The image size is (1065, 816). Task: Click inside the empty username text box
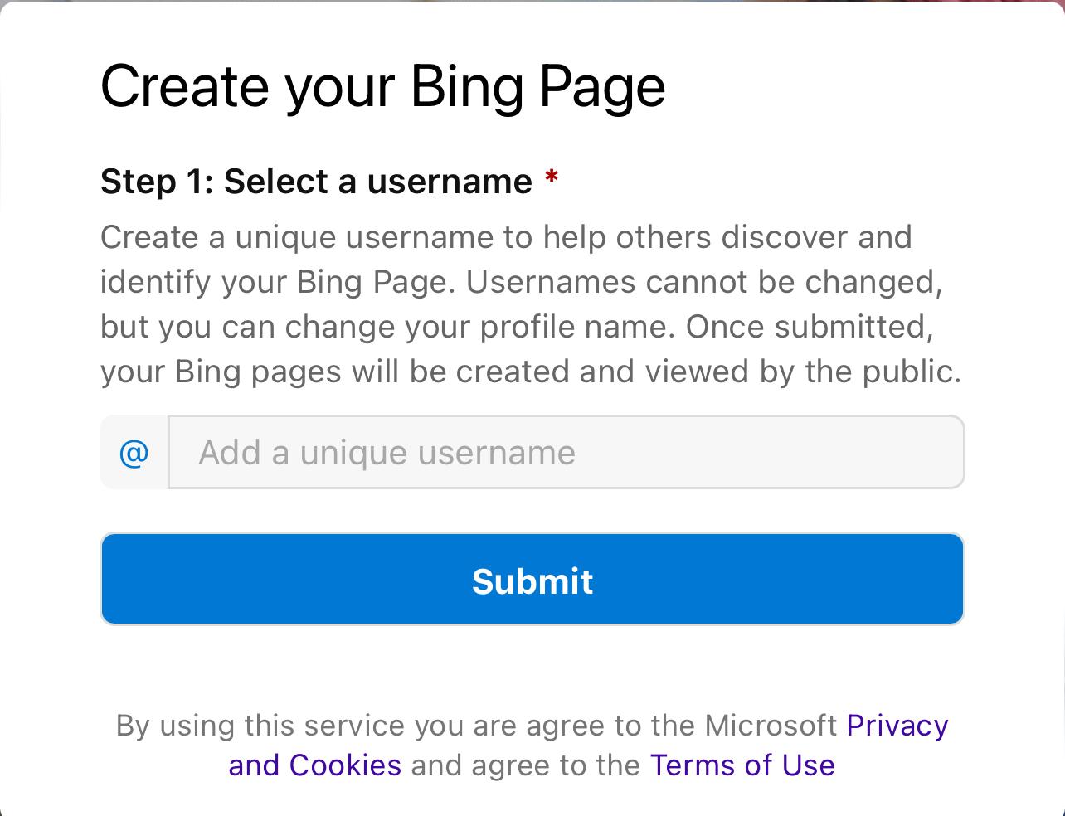click(x=567, y=452)
